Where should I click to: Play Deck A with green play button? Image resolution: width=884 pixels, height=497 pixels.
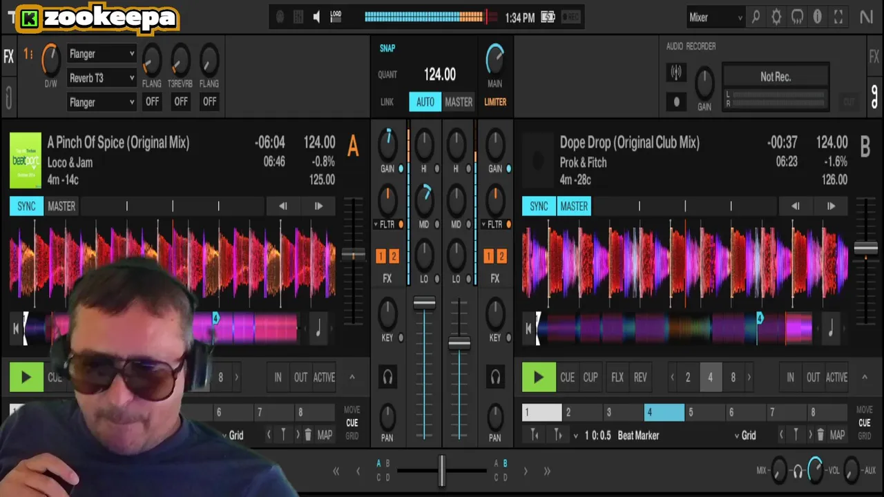tap(26, 378)
